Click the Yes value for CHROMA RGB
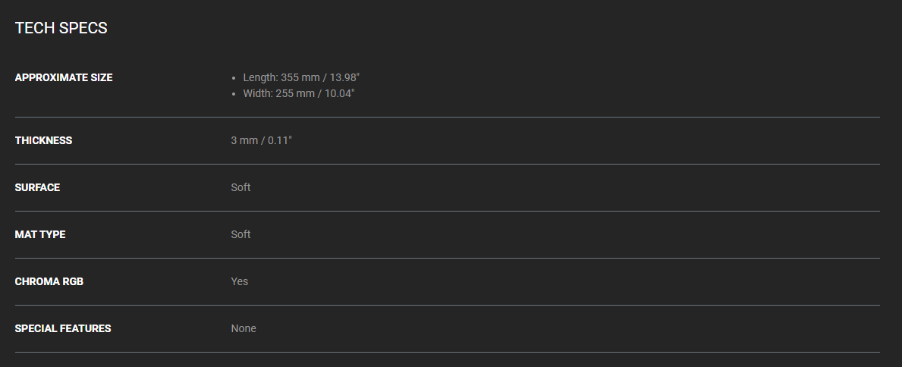The height and width of the screenshot is (367, 902). [x=240, y=281]
